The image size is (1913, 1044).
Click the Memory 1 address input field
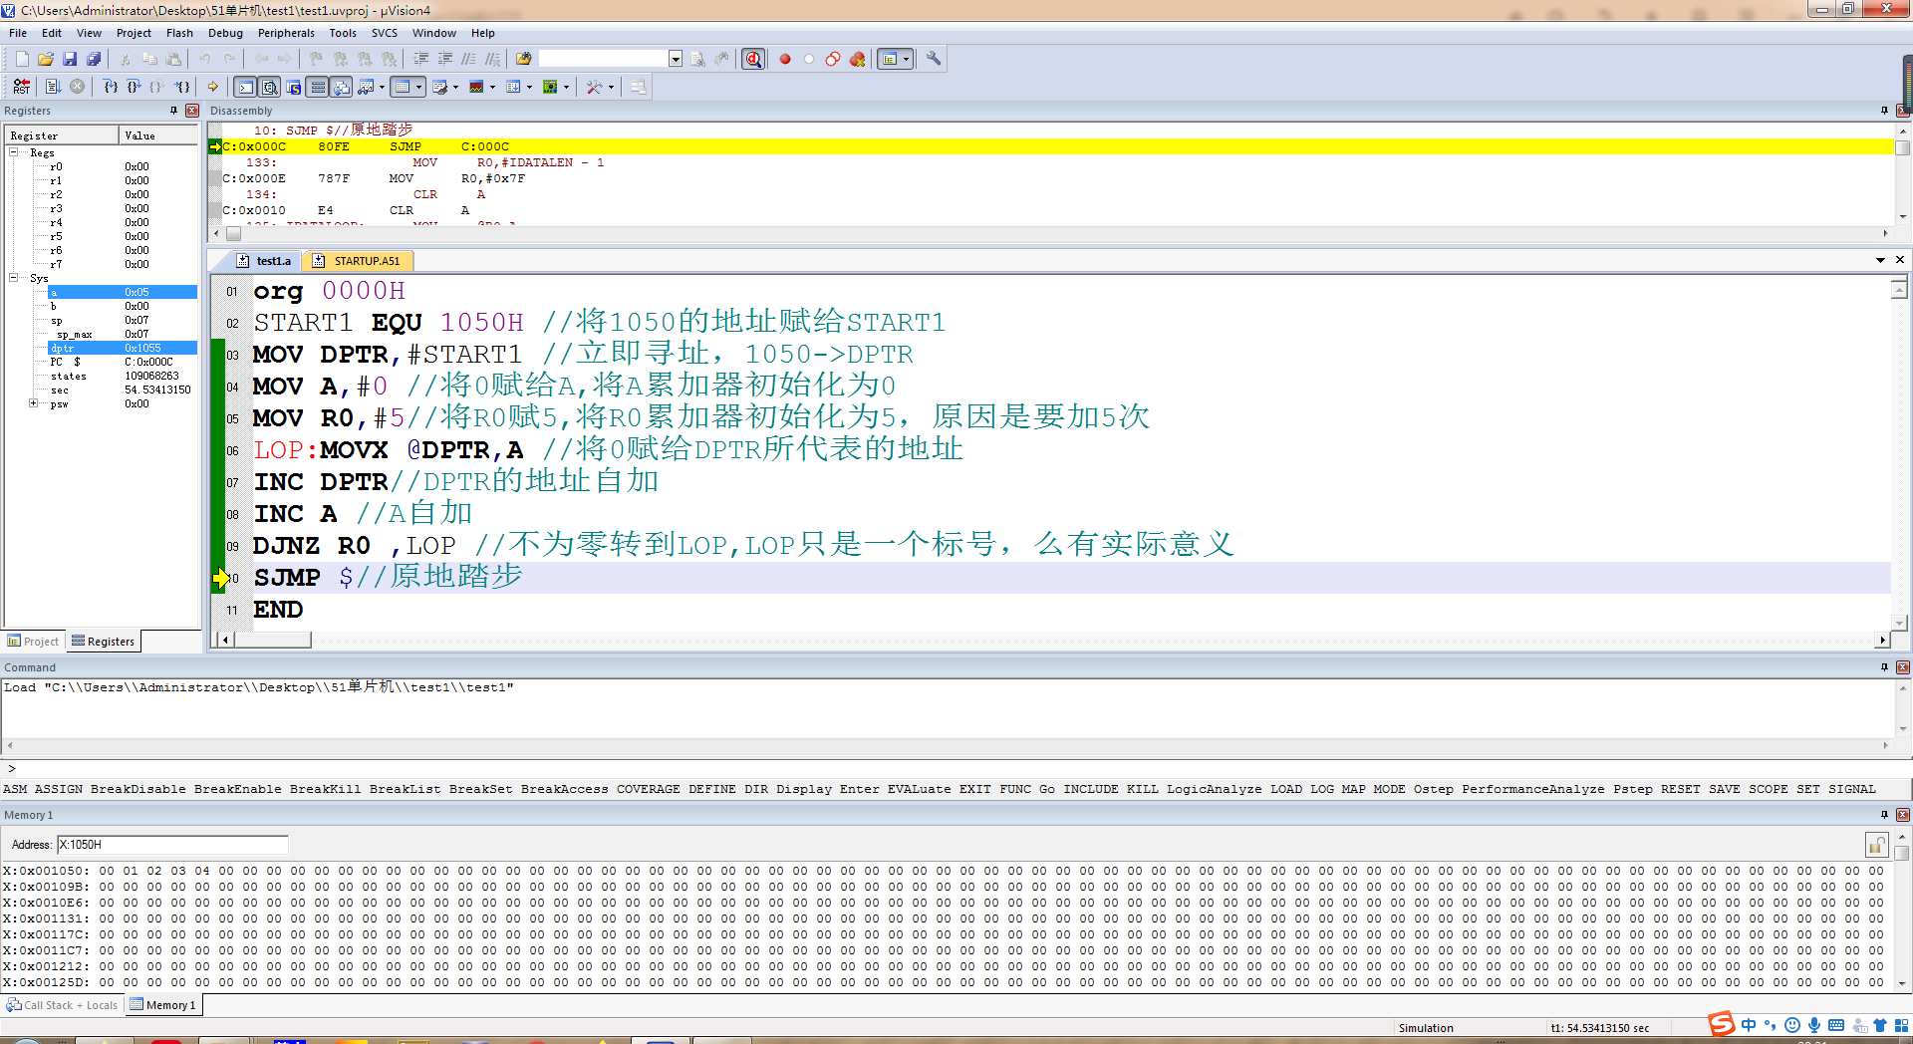[172, 845]
